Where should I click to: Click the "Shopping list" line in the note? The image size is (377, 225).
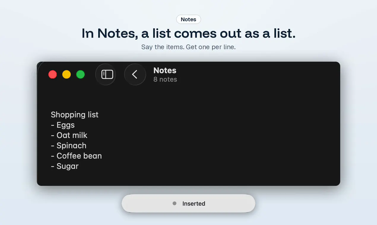tap(75, 115)
